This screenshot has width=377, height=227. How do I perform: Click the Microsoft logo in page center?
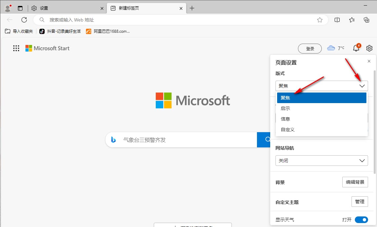193,100
